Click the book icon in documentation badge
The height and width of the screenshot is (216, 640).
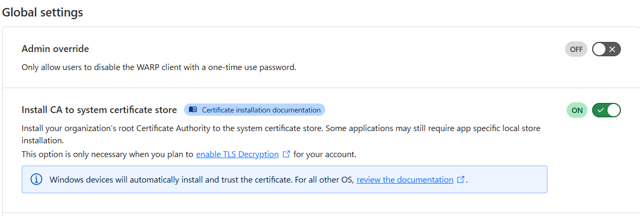[x=193, y=110]
